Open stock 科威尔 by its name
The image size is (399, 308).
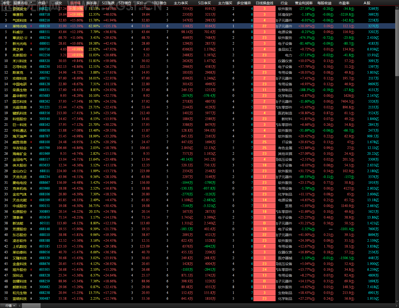18,32
